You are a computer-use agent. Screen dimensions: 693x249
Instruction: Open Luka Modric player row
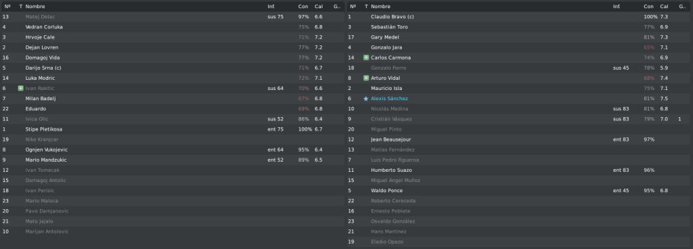point(173,78)
